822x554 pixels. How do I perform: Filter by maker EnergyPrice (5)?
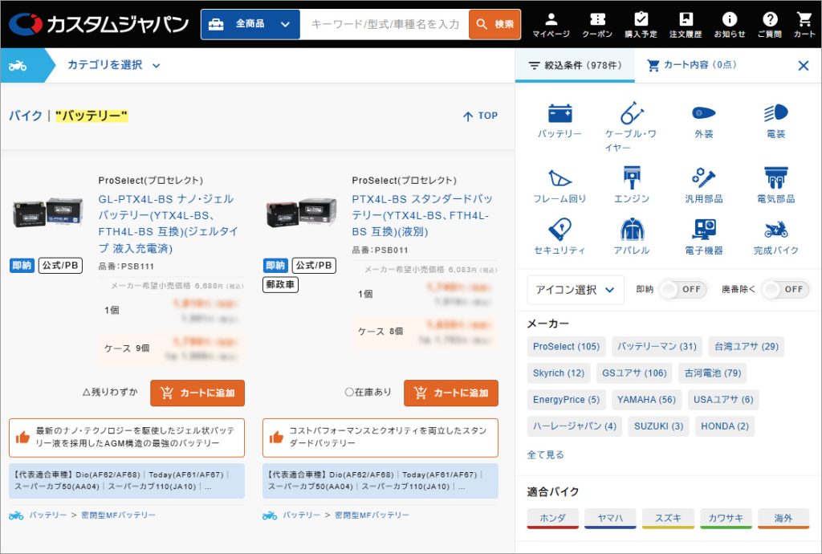(x=566, y=400)
